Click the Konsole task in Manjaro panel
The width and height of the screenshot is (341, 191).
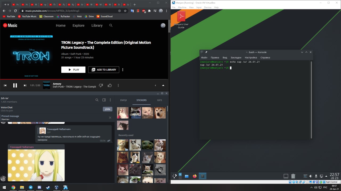202,176
